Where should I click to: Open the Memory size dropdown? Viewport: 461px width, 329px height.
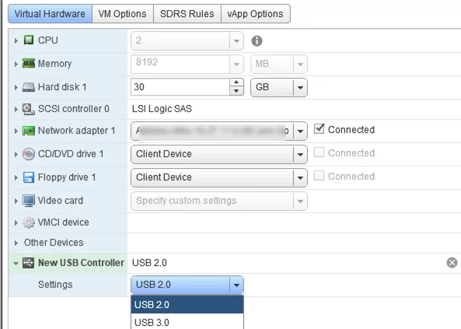coord(236,64)
